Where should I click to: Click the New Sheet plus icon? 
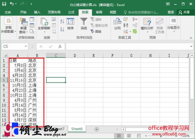(x=97, y=129)
